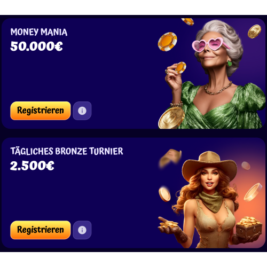Click the cowgirl's green neck scarf

211,201
